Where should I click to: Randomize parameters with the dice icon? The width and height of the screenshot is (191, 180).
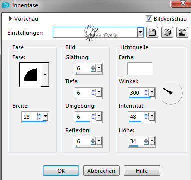click(x=167, y=32)
